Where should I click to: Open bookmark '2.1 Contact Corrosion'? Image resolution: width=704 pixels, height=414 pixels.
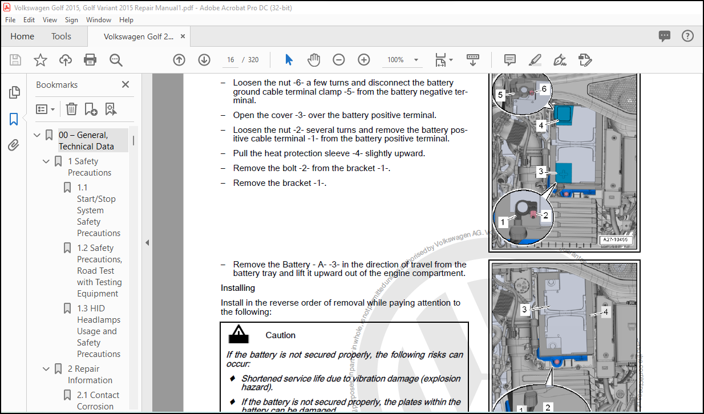(x=98, y=401)
